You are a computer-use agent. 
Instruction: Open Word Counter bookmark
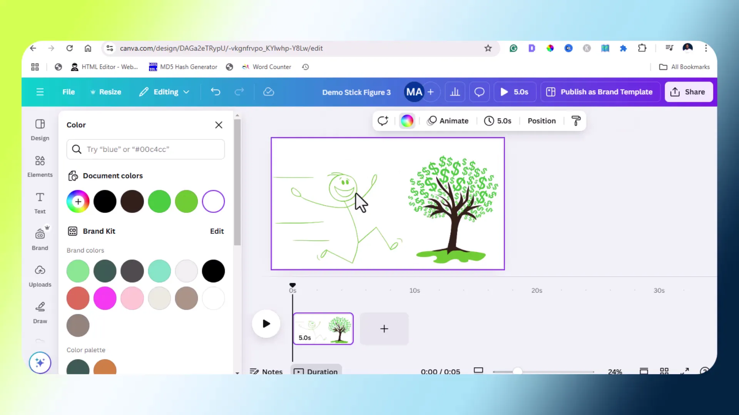tap(266, 67)
